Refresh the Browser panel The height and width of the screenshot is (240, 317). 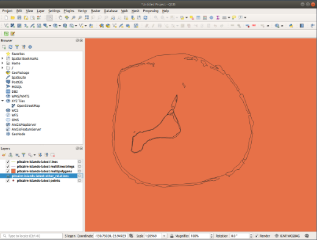(10, 47)
